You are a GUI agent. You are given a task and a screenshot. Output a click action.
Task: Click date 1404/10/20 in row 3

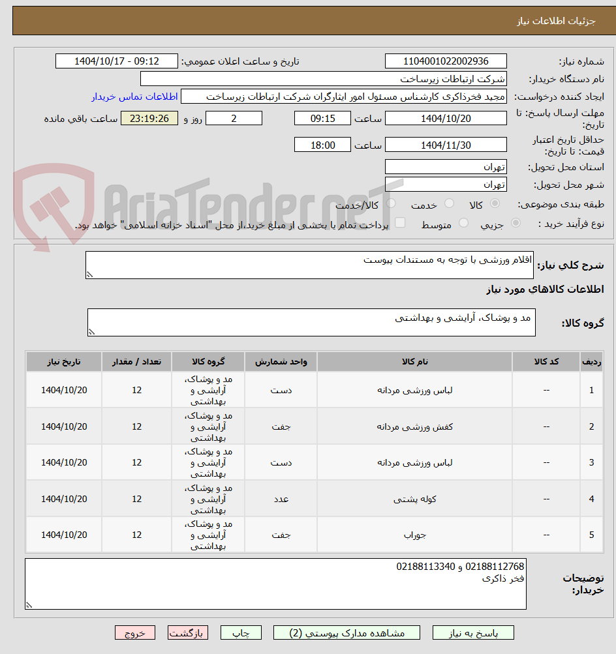(x=64, y=462)
